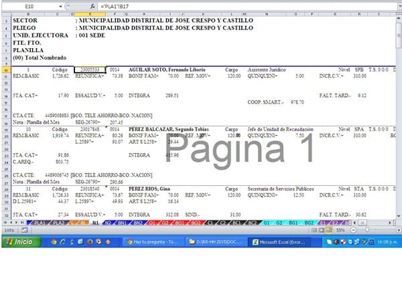
Task: Click Secretaria de Servicios Públicos cell
Action: click(x=281, y=189)
